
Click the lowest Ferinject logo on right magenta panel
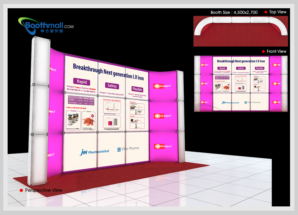click(163, 146)
